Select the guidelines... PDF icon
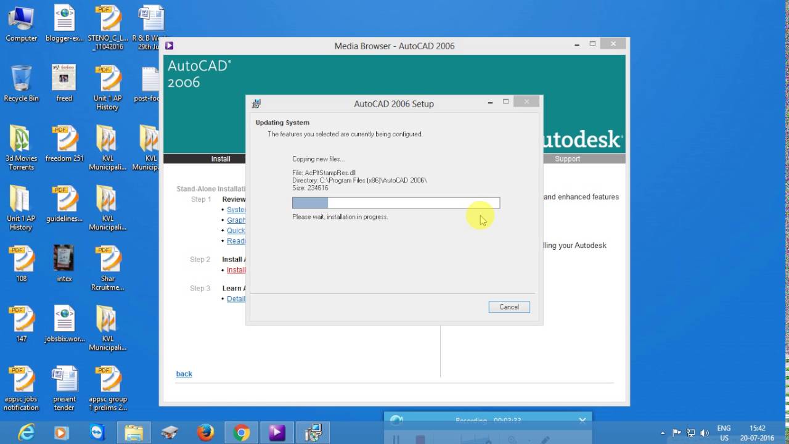Viewport: 789px width, 444px height. coord(64,203)
